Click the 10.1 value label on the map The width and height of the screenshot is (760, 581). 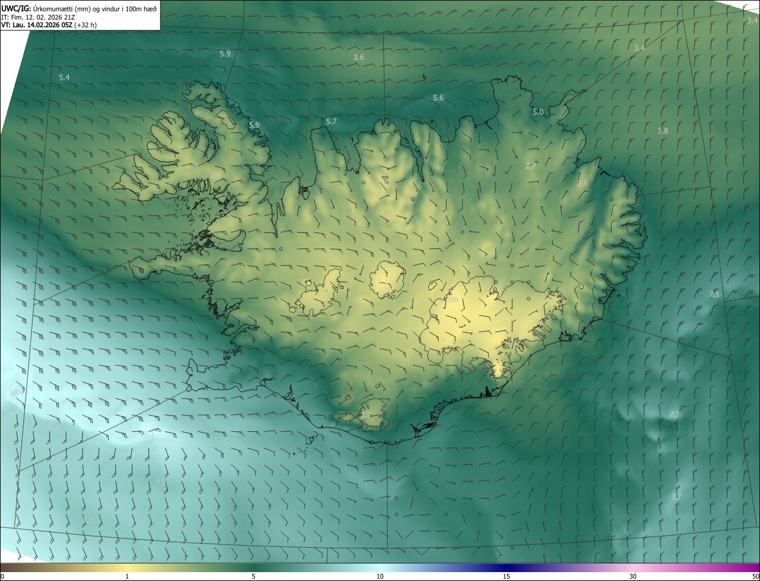[x=146, y=434]
